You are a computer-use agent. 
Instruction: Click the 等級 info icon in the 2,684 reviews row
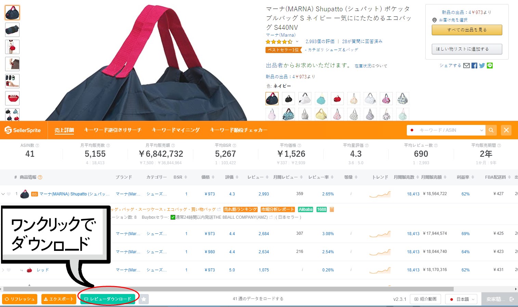point(351,234)
